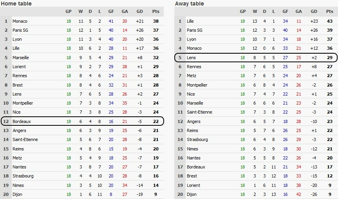
Task: Sort Home table by Pts column header
Action: click(155, 12)
